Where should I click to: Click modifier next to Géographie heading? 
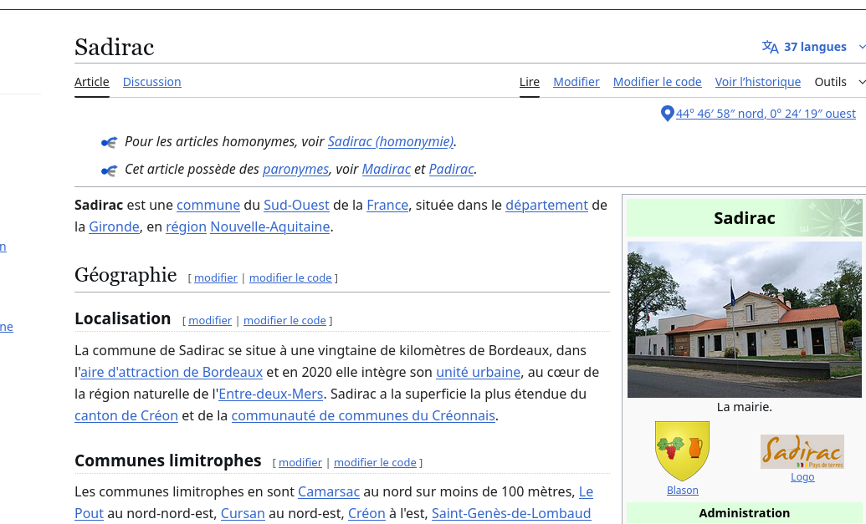click(216, 277)
